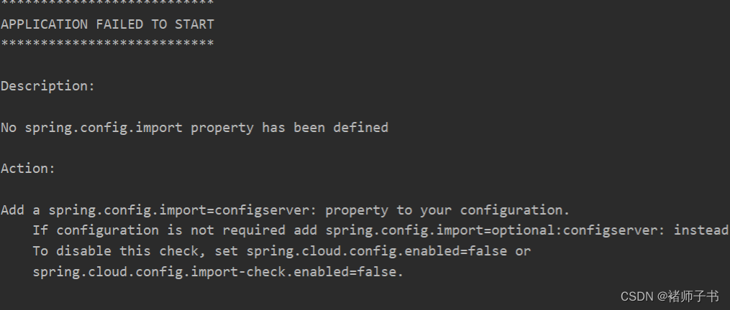Click 'property to your configuration.' text
Screen dimensions: 730x310
point(447,210)
